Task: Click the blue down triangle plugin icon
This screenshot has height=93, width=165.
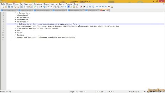Action: pos(103,7)
